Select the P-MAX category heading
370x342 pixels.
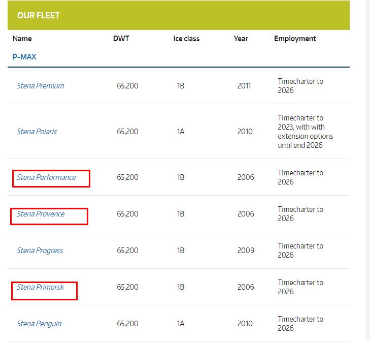(24, 57)
